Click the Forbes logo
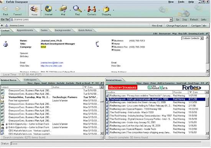 tap(192, 87)
